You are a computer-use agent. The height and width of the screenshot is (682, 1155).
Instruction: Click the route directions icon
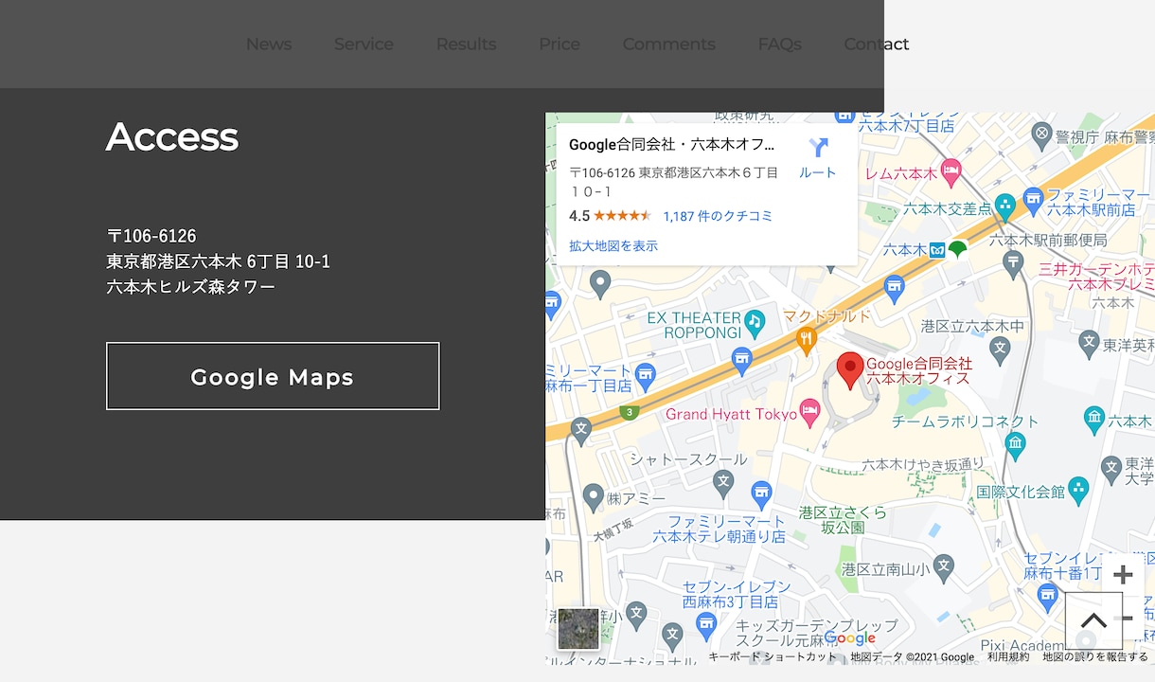(818, 148)
